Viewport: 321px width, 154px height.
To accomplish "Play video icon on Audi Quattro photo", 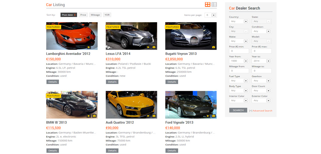I will [x=148, y=116].
